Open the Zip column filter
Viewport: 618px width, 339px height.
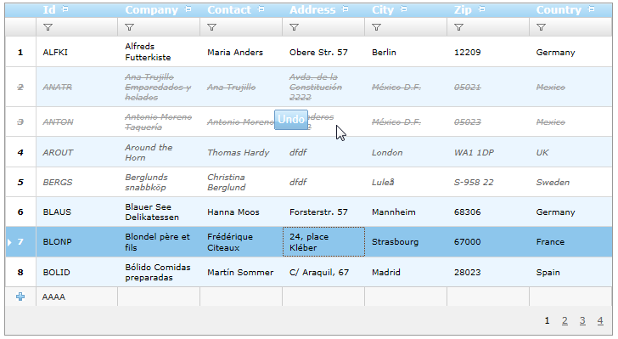[x=458, y=27]
